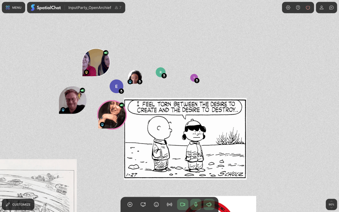Toggle megaphone mode in bottom toolbar
The height and width of the screenshot is (212, 339).
pyautogui.click(x=209, y=204)
